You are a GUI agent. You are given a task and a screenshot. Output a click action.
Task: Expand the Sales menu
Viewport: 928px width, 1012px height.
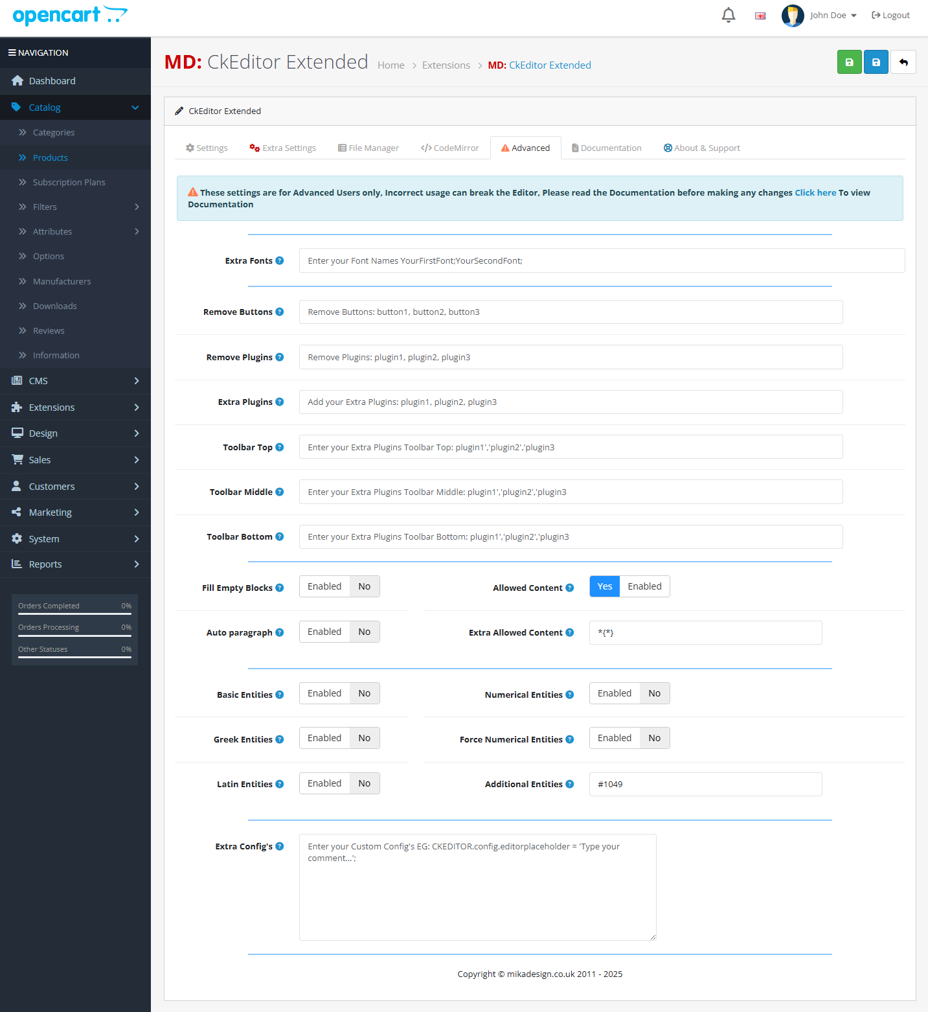tap(75, 460)
